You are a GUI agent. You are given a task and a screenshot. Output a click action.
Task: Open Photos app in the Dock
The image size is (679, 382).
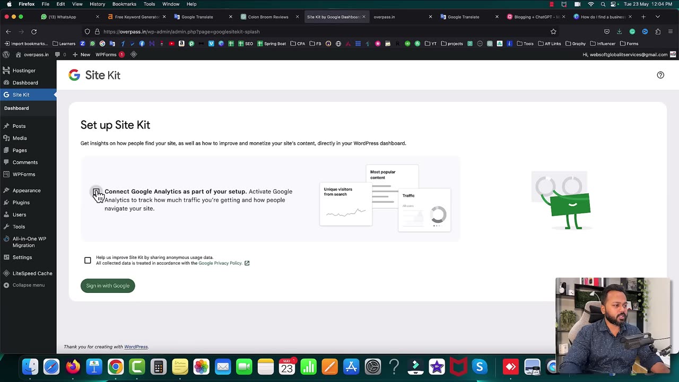click(x=201, y=367)
